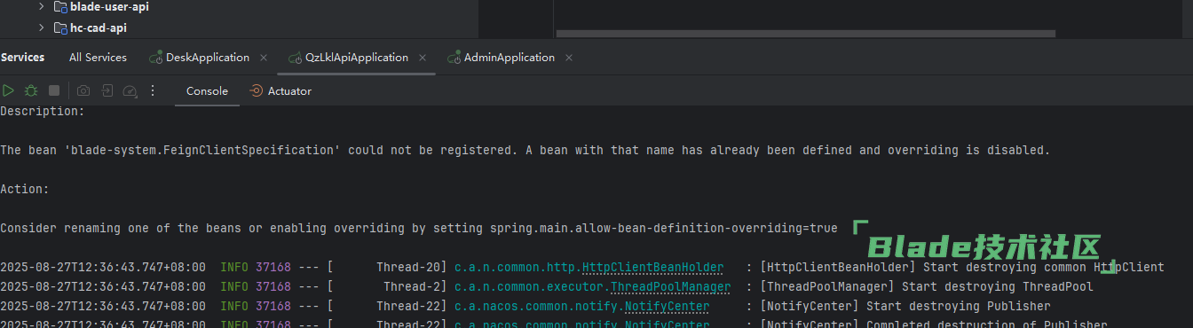Click the 'Description:' console line

tap(43, 111)
